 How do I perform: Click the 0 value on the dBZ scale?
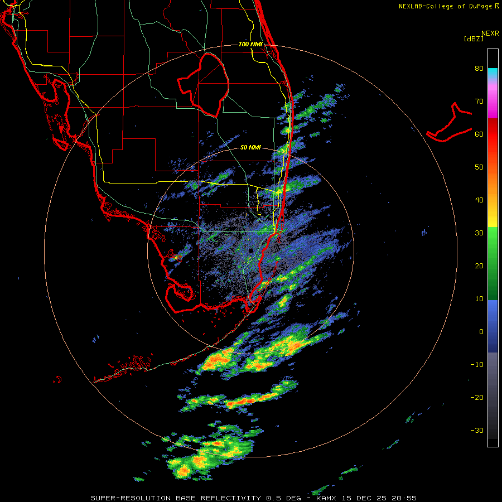pyautogui.click(x=481, y=332)
